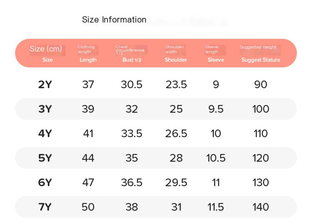This screenshot has width=312, height=223.
Task: Select the 2Y size row label
Action: [x=45, y=85]
